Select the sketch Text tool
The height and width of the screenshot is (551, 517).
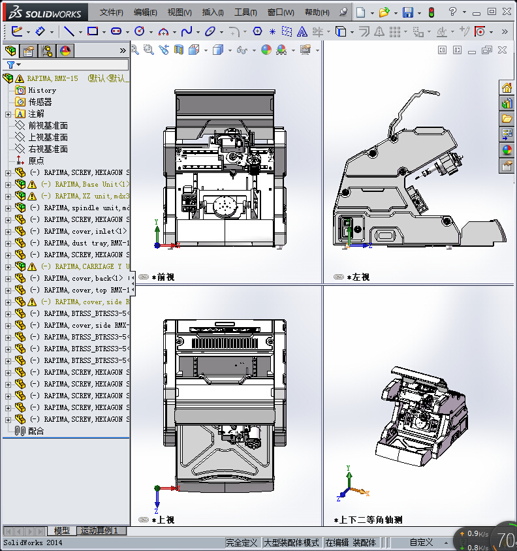[302, 32]
